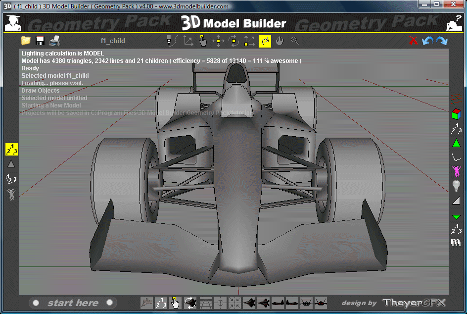Open a project with the folder icon
Viewport: 467px width, 314px height.
pyautogui.click(x=25, y=41)
